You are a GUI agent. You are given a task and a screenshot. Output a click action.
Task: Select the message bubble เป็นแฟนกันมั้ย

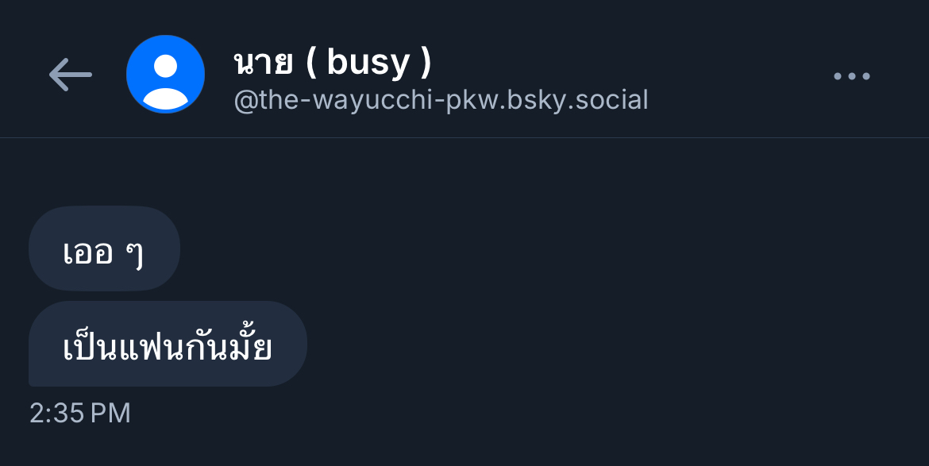coord(168,344)
